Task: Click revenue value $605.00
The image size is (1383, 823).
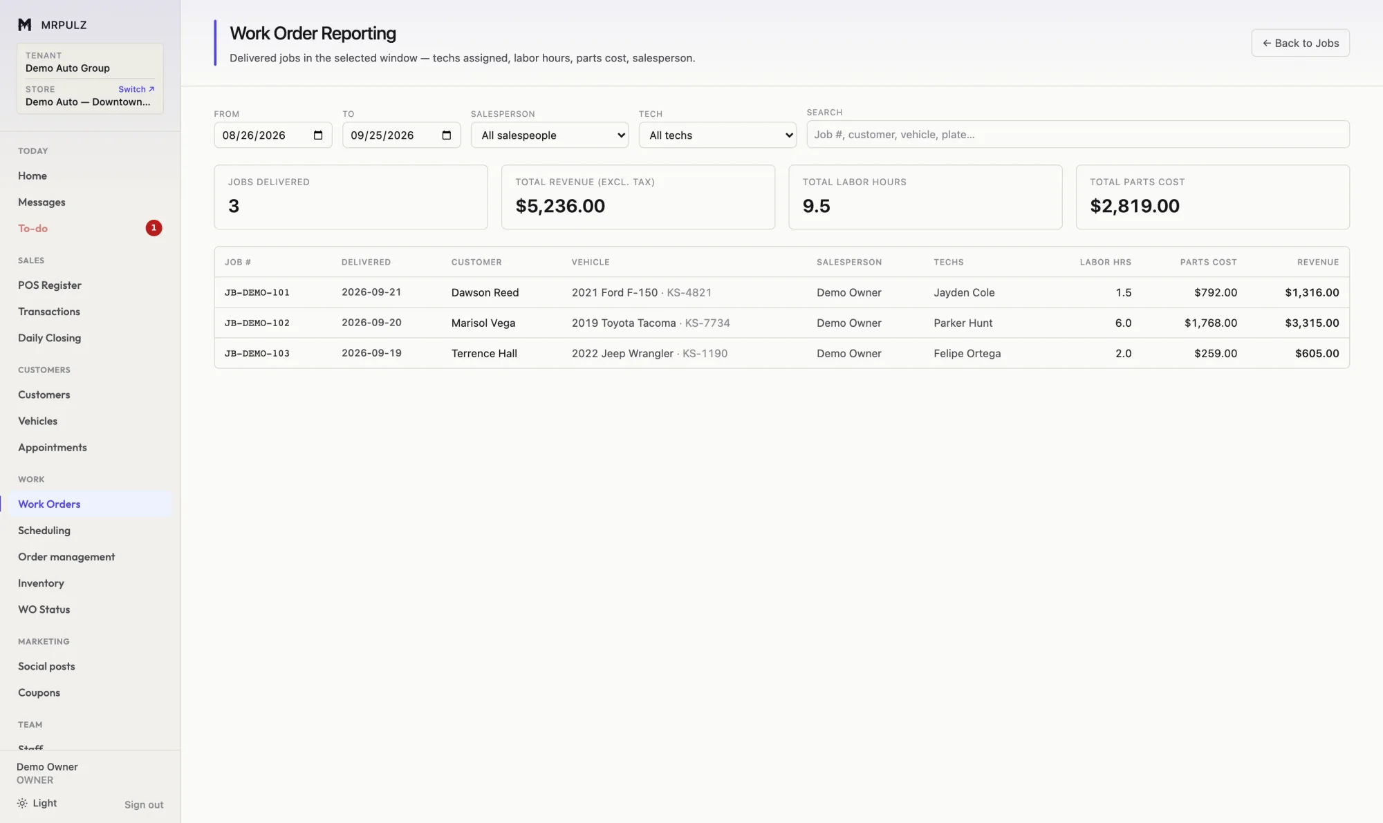Action: (1317, 353)
